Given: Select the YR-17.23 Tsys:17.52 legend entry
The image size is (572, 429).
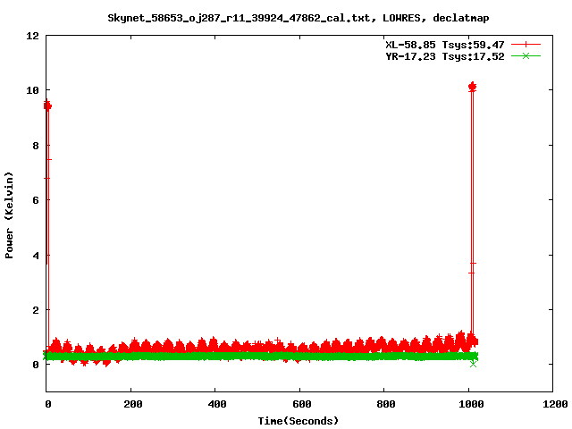Looking at the screenshot, I should pos(445,56).
